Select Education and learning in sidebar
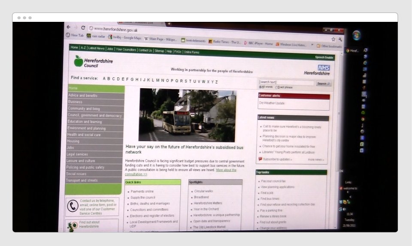This screenshot has height=246, width=412. click(95, 122)
